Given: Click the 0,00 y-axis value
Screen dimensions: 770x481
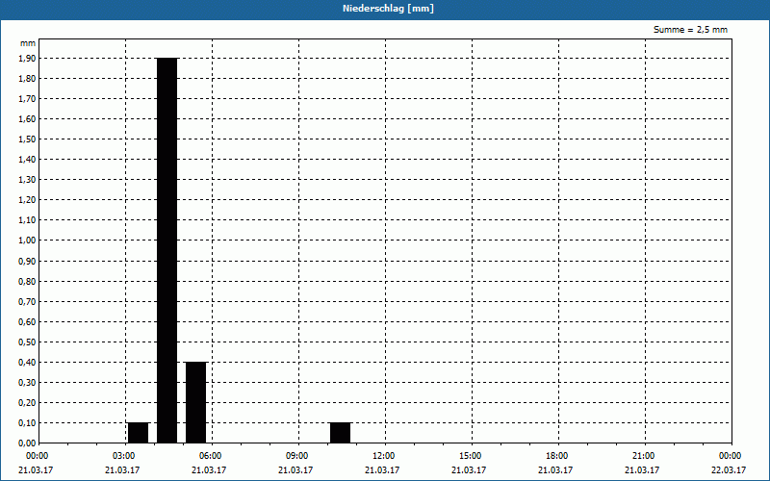Looking at the screenshot, I should pyautogui.click(x=27, y=443).
